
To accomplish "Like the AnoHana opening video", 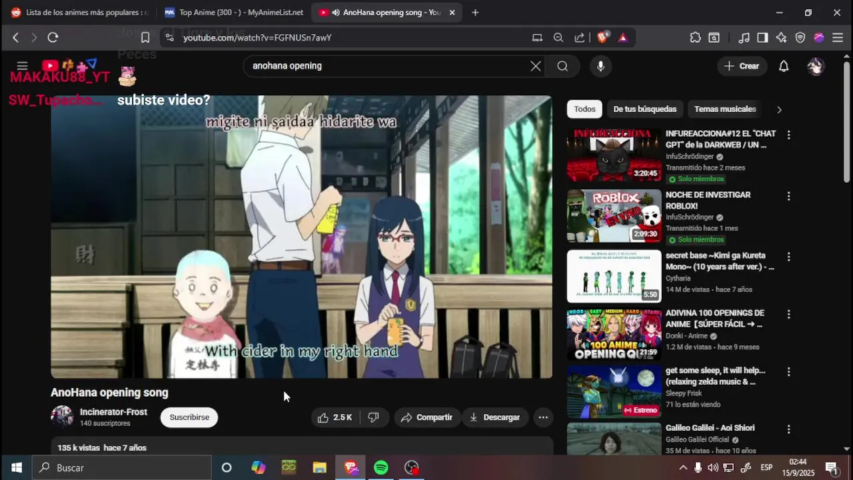I will (335, 417).
